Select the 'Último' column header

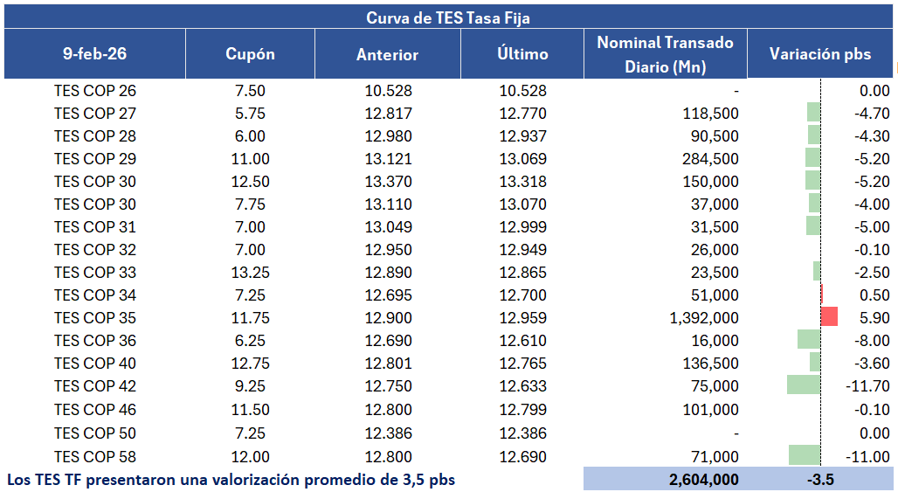click(522, 53)
